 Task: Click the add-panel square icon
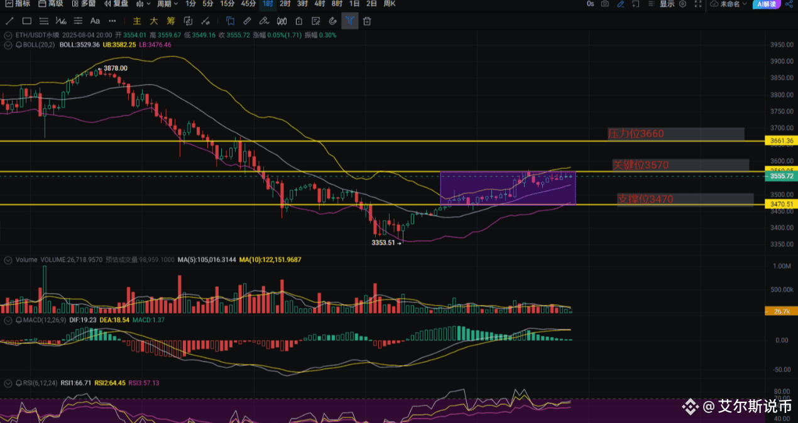[635, 4]
